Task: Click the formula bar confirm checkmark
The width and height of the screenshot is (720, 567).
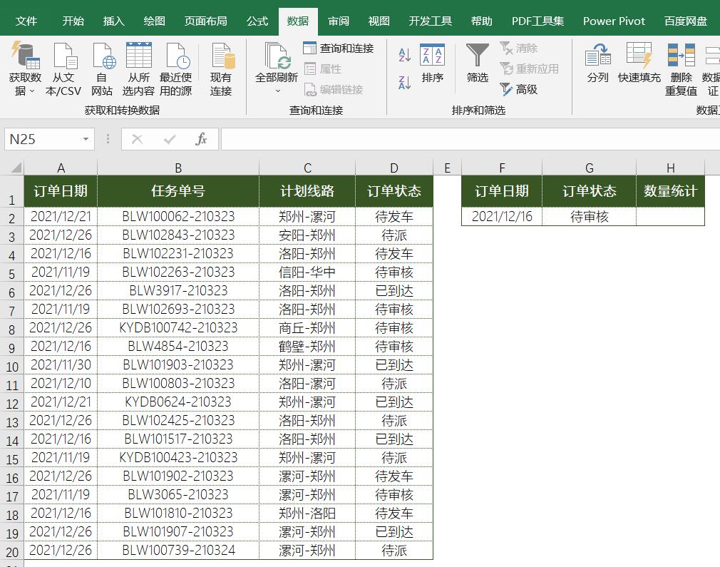Action: [x=170, y=139]
